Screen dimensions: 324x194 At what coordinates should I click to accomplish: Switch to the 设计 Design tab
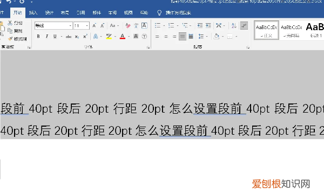[49, 13]
